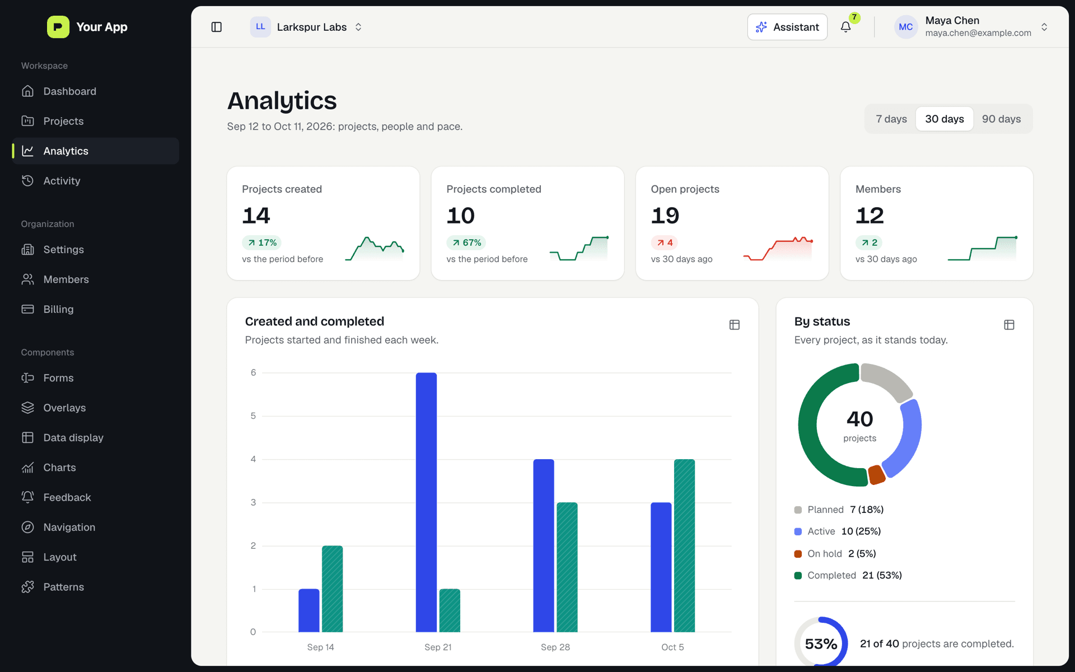This screenshot has width=1075, height=672.
Task: Click the Activity history icon
Action: click(x=27, y=181)
